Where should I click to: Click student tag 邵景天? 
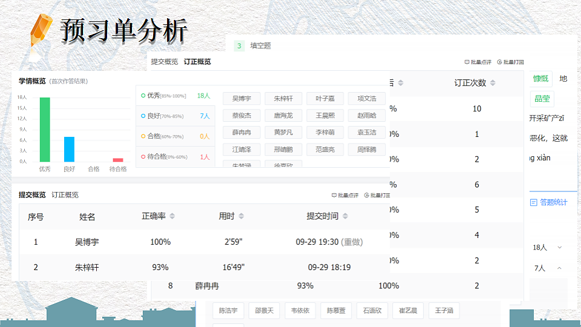coord(264,311)
